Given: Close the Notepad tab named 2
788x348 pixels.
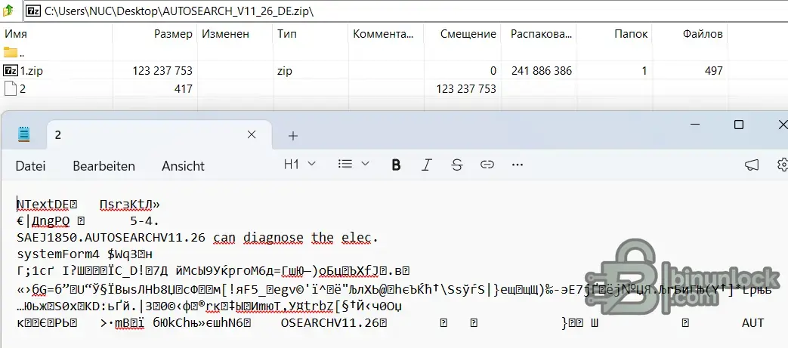Looking at the screenshot, I should pos(252,134).
